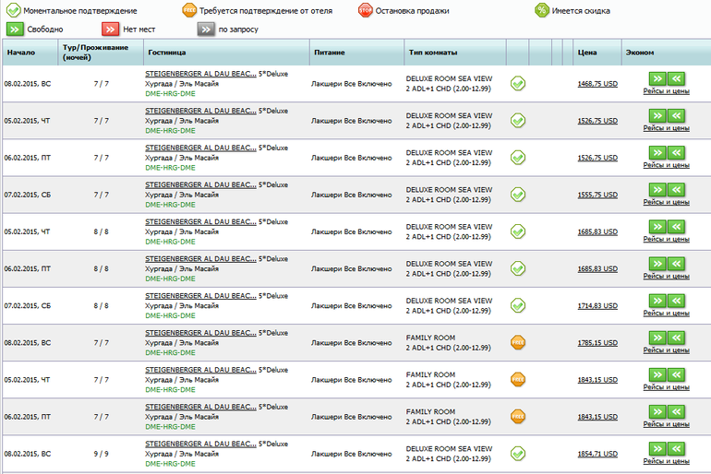The image size is (711, 474).
Task: Open 'Рейсы и цены' in 1555,75 USD row
Action: click(x=667, y=203)
